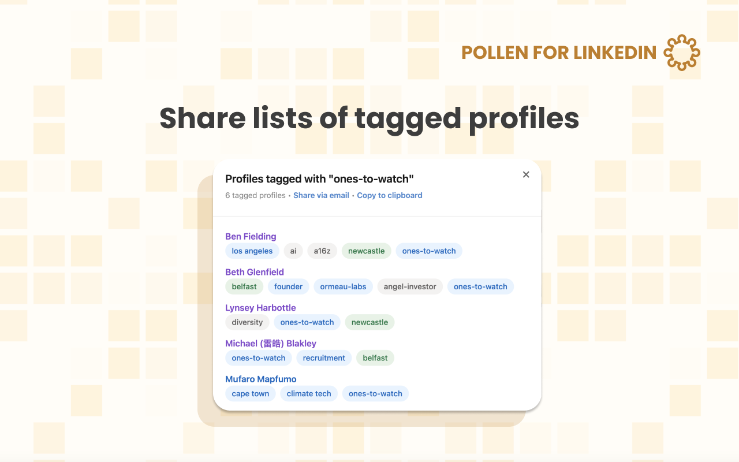Screen dimensions: 739x462
Task: Select the 'founder' tag chip
Action: tap(289, 286)
